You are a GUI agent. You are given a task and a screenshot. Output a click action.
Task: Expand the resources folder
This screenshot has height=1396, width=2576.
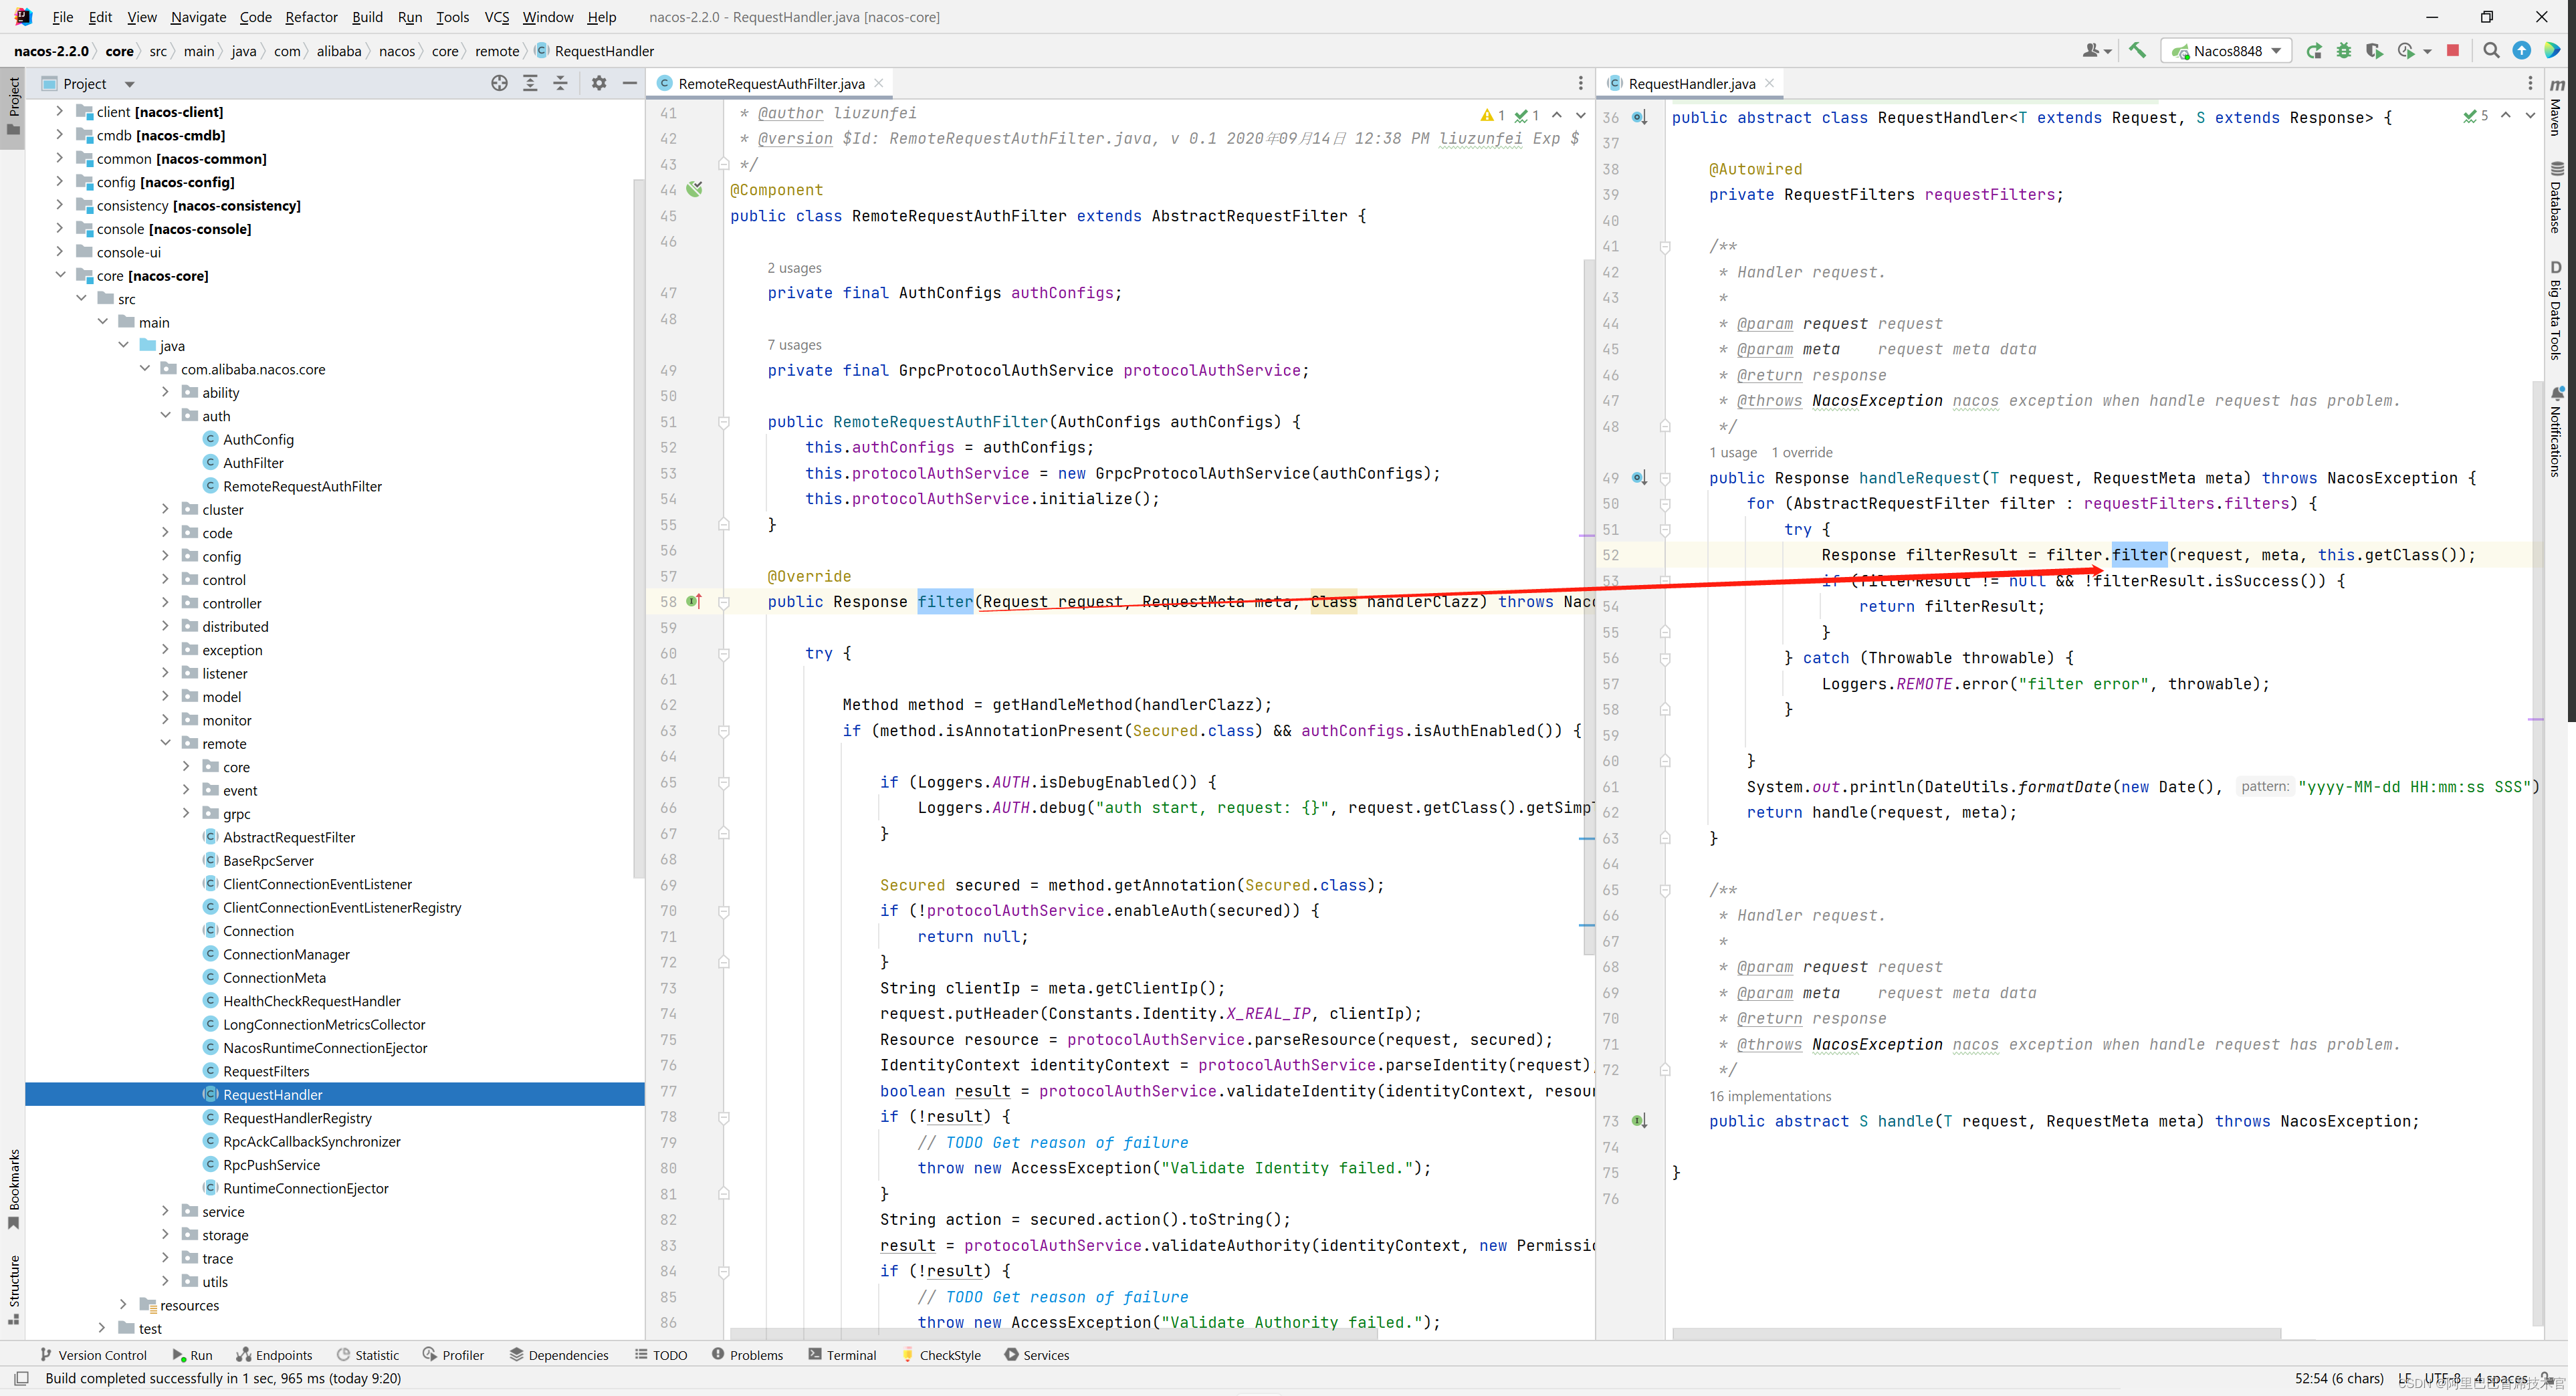123,1304
